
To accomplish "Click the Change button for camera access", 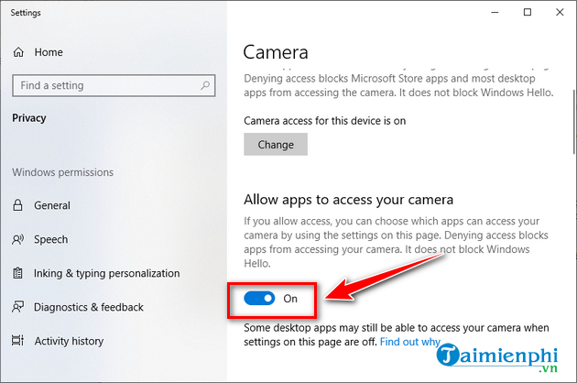I will click(276, 145).
